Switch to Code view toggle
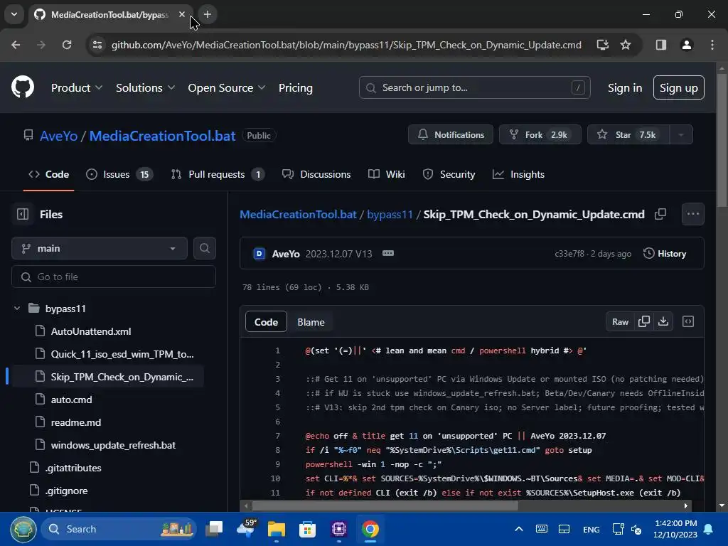 (x=266, y=322)
